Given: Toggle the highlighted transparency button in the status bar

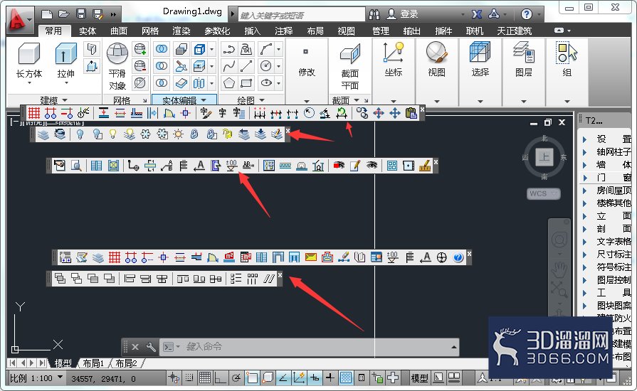Looking at the screenshot, I should tap(346, 377).
